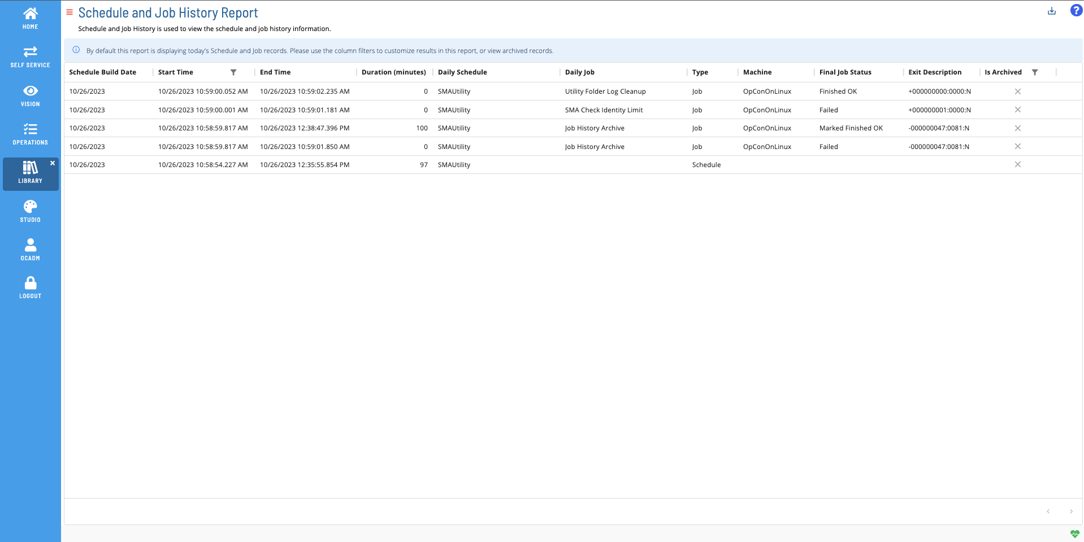Screen dimensions: 1084x542
Task: Toggle the hamburger menu beside title
Action: [70, 12]
